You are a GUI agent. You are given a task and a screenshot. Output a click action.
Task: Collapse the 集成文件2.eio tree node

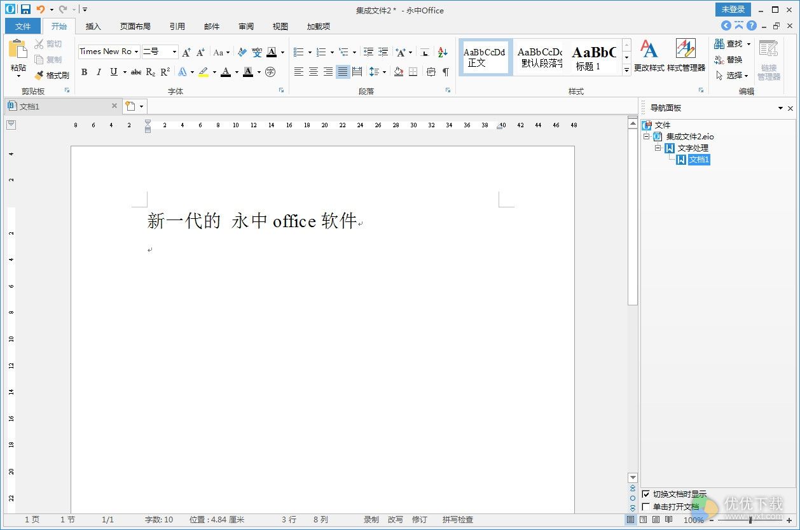[647, 136]
